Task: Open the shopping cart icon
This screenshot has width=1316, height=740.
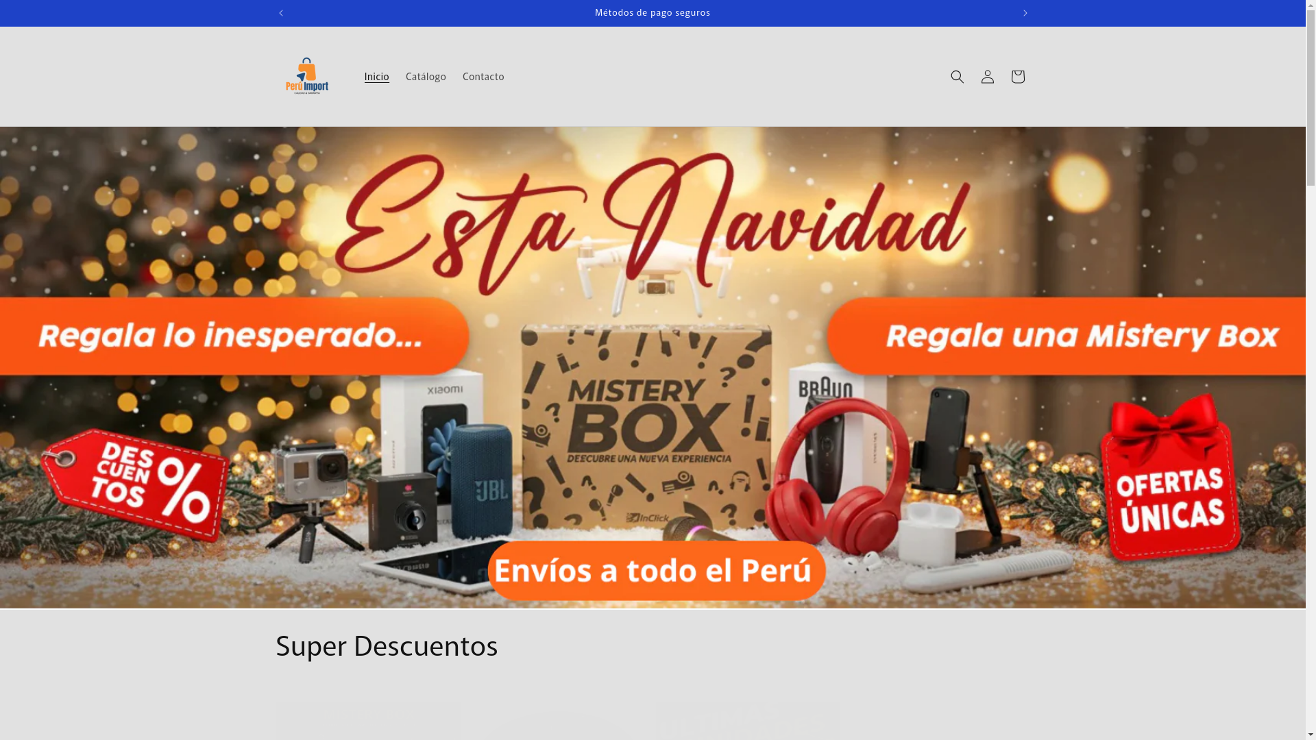Action: point(1017,77)
